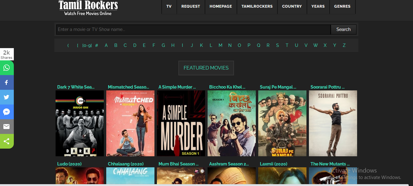Open the COUNTRY menu

click(x=292, y=6)
